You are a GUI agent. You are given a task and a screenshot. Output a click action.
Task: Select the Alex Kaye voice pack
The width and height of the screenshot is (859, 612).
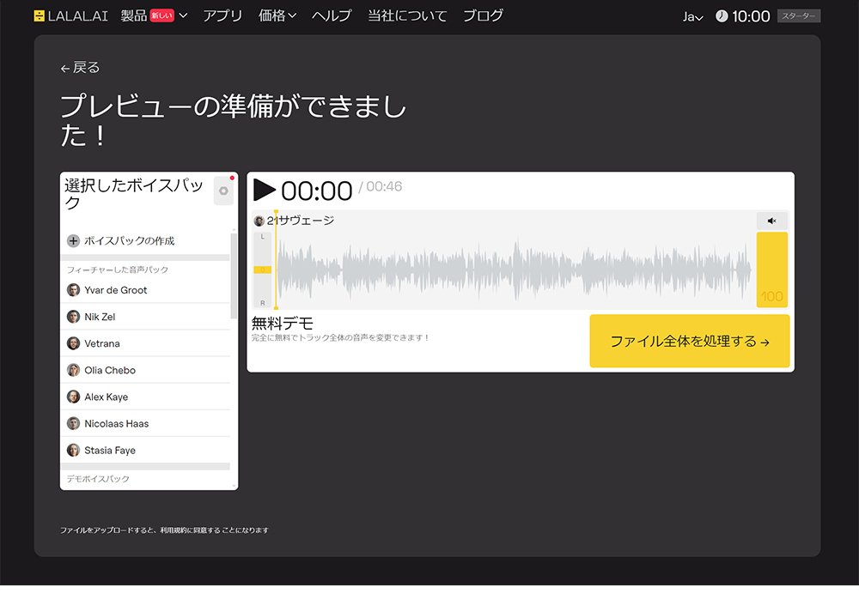click(106, 397)
